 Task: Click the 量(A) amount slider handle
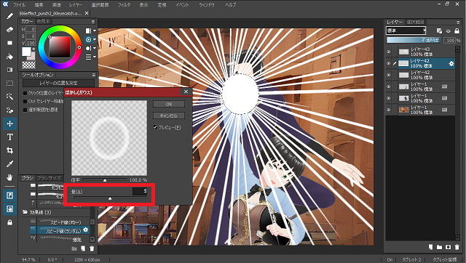[x=110, y=198]
